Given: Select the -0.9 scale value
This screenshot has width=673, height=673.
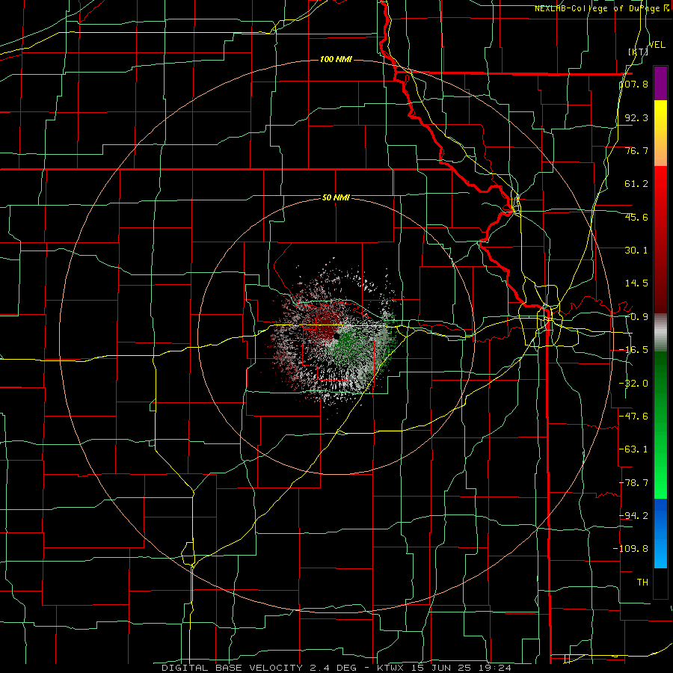Looking at the screenshot, I should coord(636,317).
